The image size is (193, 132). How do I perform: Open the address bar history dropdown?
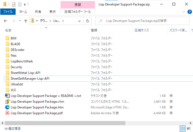79,21
